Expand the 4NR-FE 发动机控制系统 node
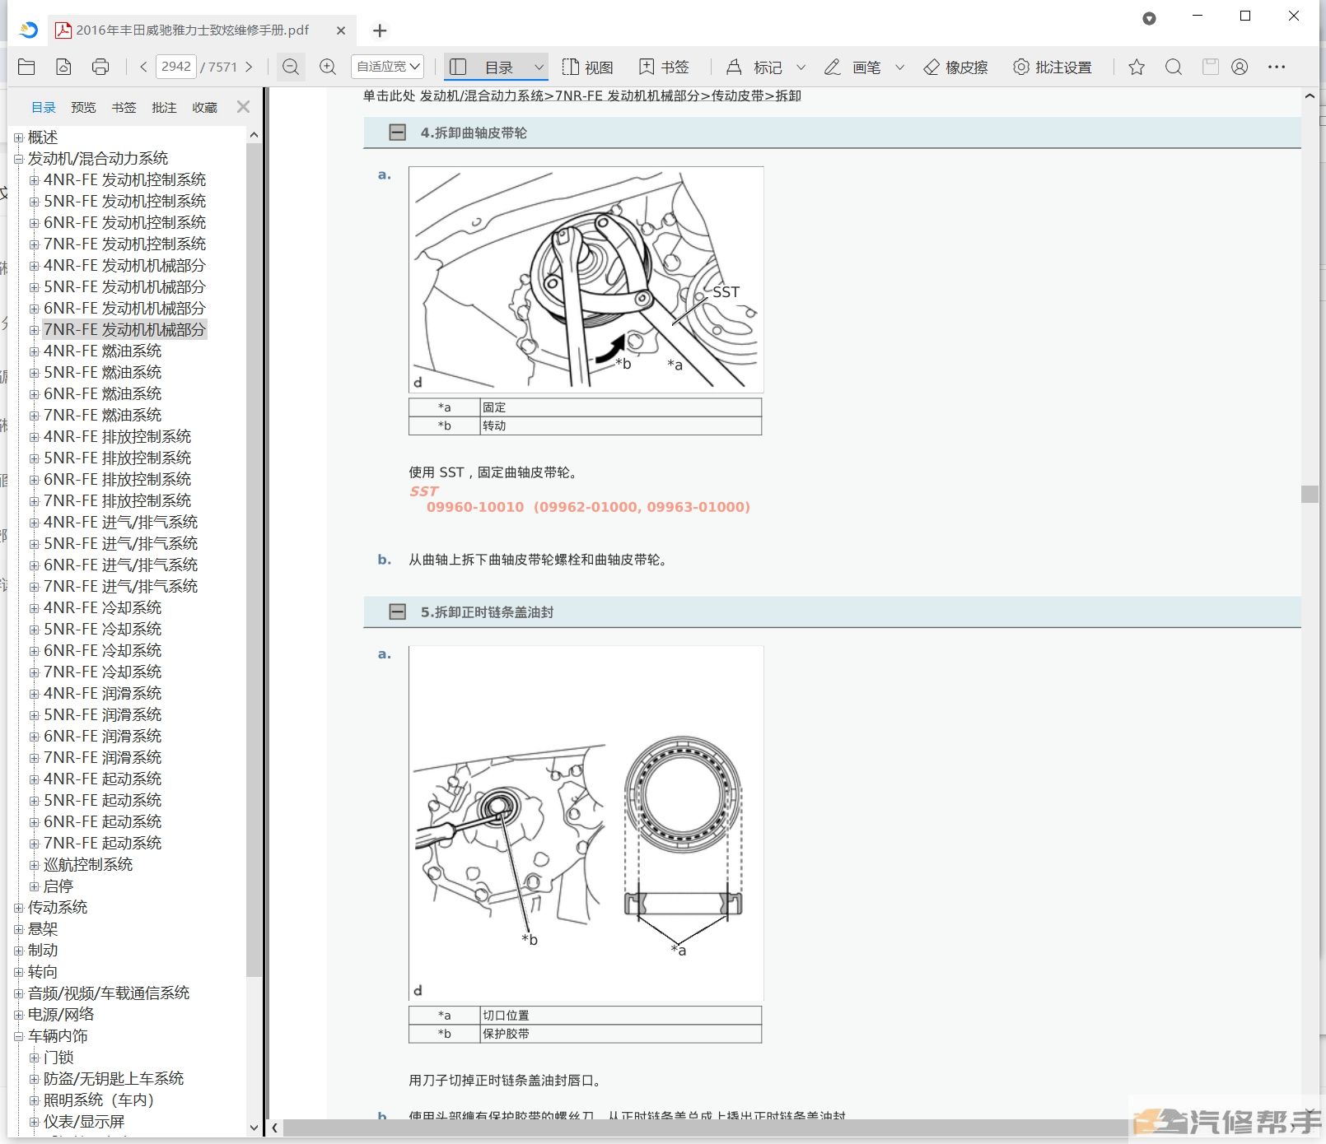1326x1144 pixels. click(34, 180)
